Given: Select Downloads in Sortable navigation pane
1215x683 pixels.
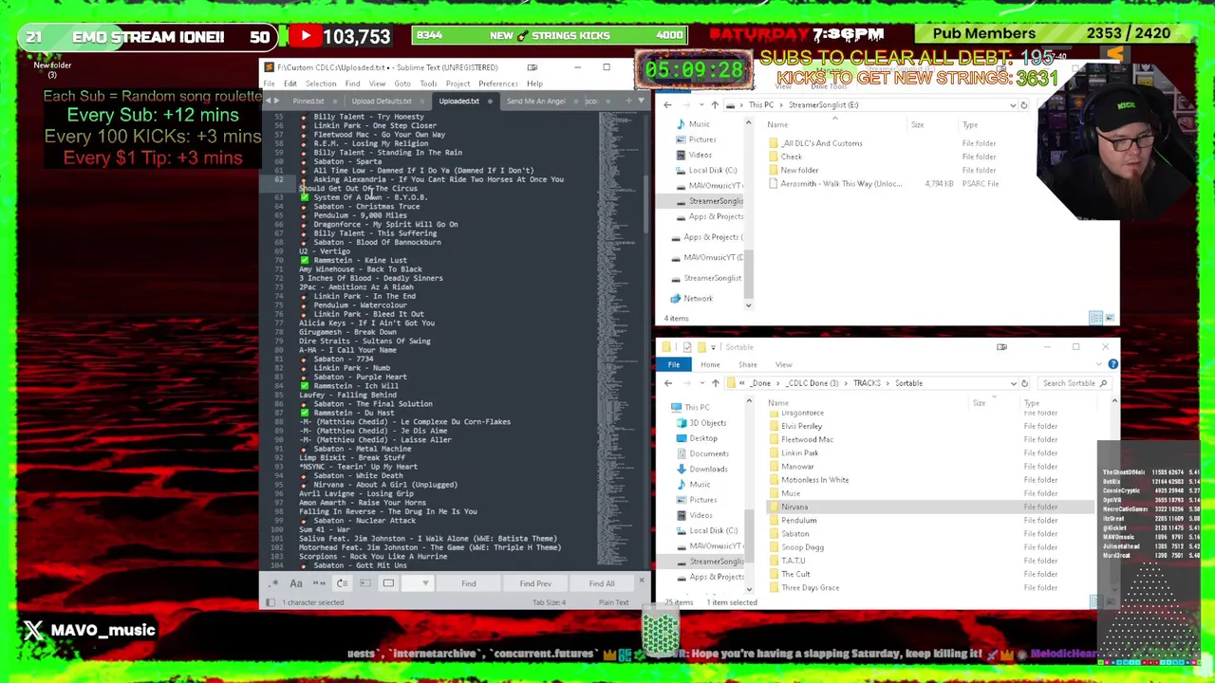Looking at the screenshot, I should [x=708, y=469].
